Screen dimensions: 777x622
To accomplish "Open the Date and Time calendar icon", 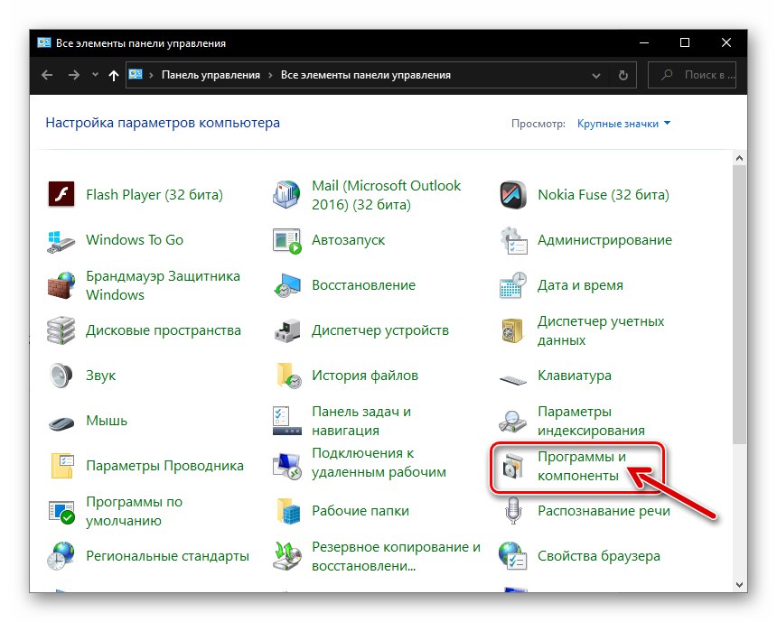I will [x=513, y=285].
